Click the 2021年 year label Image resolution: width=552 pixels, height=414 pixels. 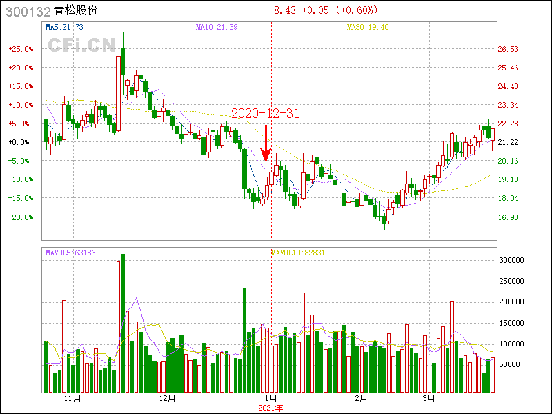(270, 408)
